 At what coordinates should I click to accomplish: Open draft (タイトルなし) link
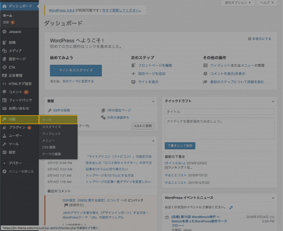tap(175, 163)
